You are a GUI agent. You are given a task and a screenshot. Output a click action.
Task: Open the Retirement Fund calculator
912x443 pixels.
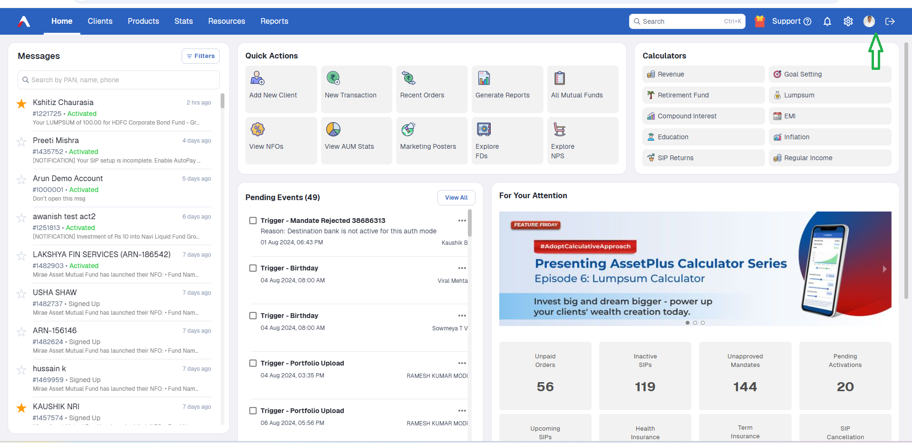pos(704,95)
